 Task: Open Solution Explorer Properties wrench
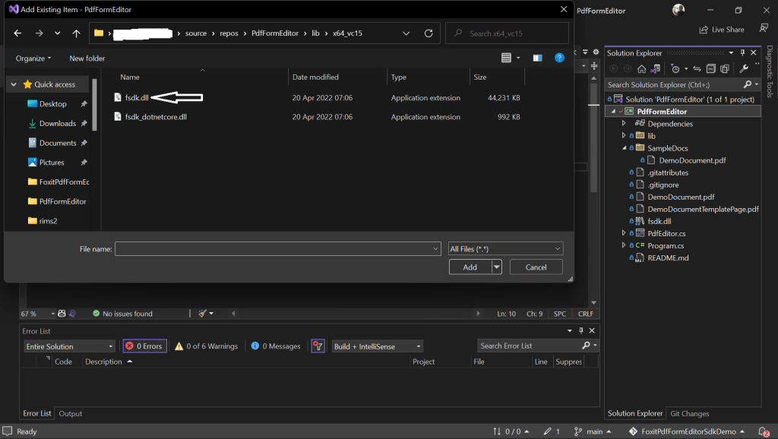coord(744,68)
